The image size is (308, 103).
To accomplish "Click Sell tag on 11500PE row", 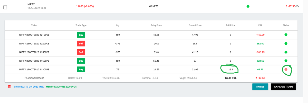I will (x=81, y=52).
